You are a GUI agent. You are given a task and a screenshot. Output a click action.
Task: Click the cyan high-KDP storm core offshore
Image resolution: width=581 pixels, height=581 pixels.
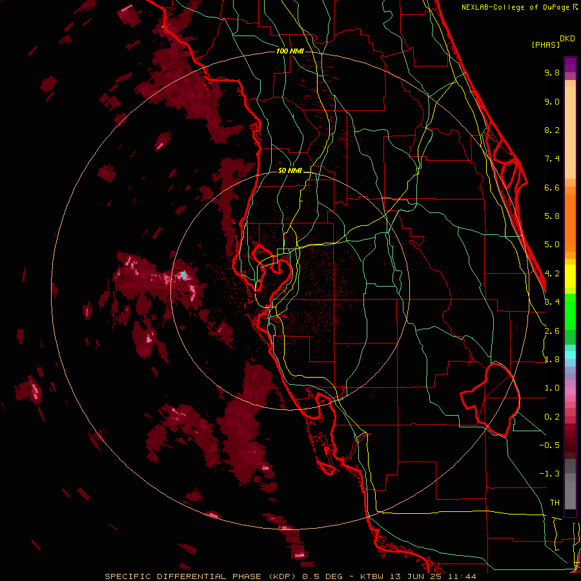[182, 275]
